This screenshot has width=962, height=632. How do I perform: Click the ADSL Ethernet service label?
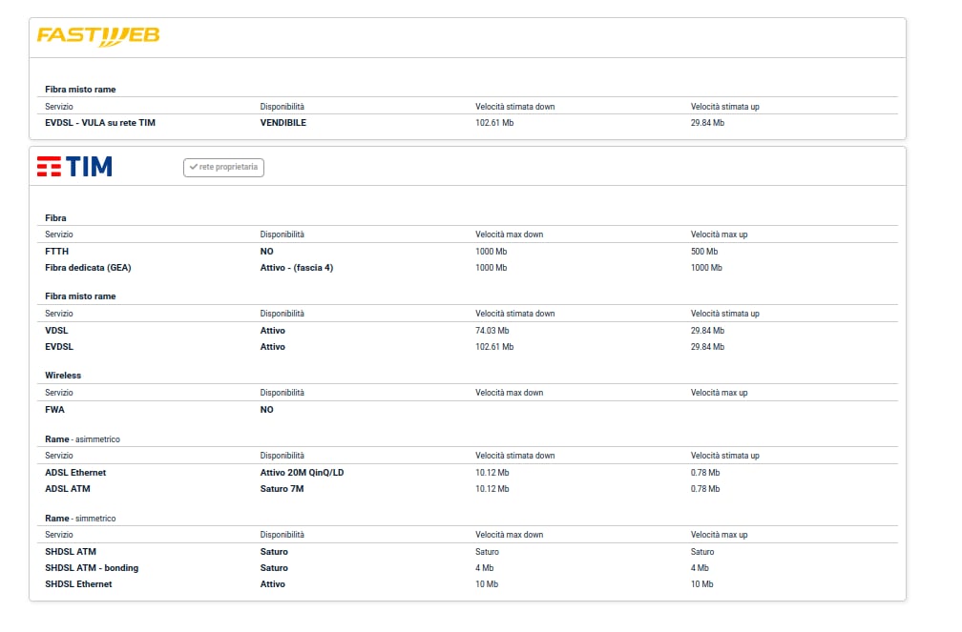75,473
